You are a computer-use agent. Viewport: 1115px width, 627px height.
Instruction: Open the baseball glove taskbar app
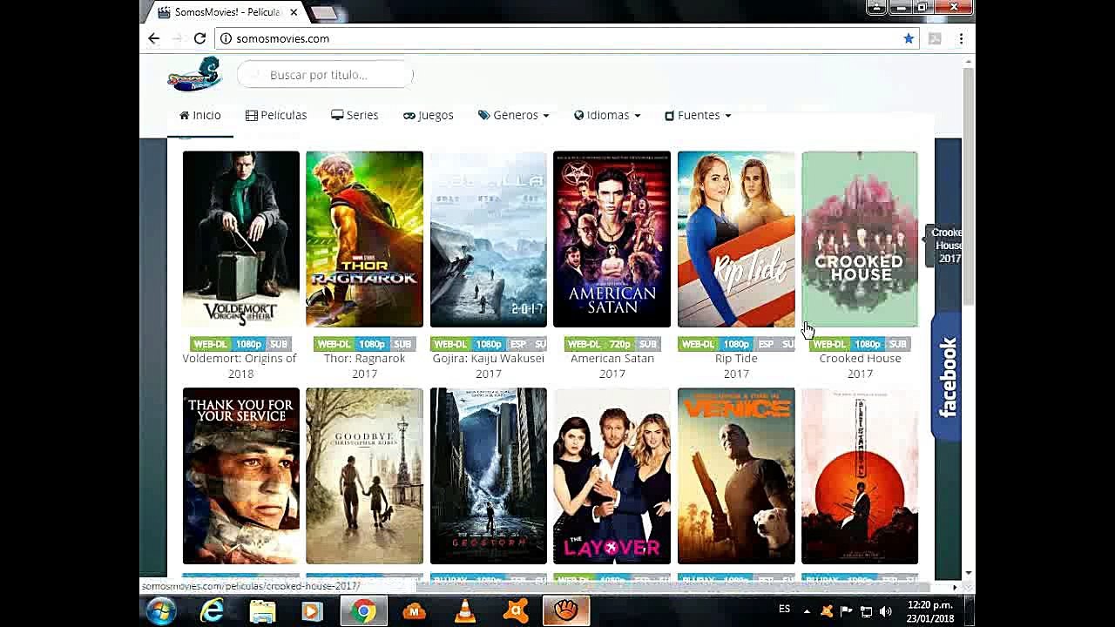[566, 611]
